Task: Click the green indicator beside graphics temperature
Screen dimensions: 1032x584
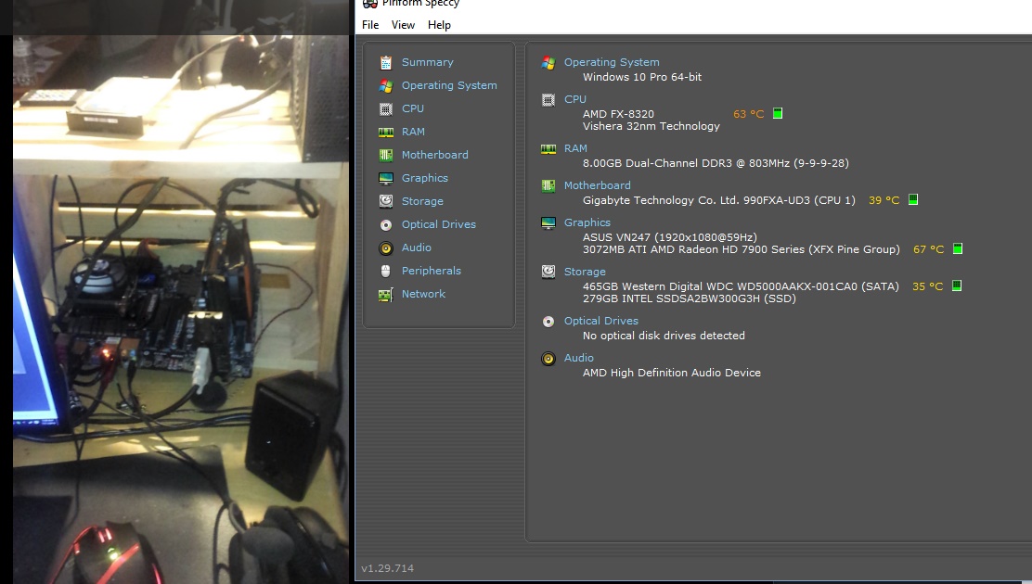Action: click(x=958, y=249)
